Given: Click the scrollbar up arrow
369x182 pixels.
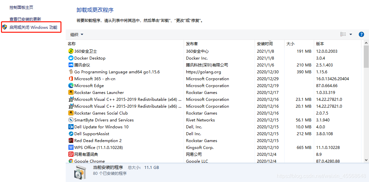Looking at the screenshot, I should pyautogui.click(x=366, y=43).
